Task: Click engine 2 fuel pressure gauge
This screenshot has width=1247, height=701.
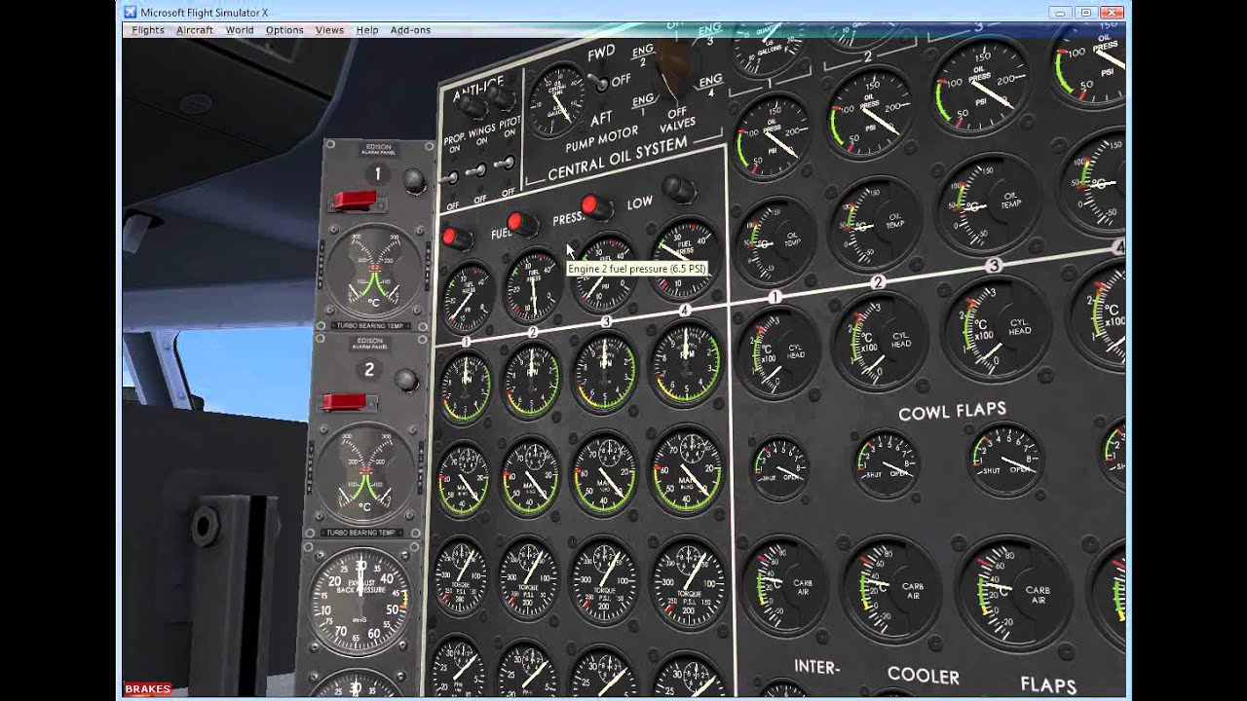Action: coord(533,286)
